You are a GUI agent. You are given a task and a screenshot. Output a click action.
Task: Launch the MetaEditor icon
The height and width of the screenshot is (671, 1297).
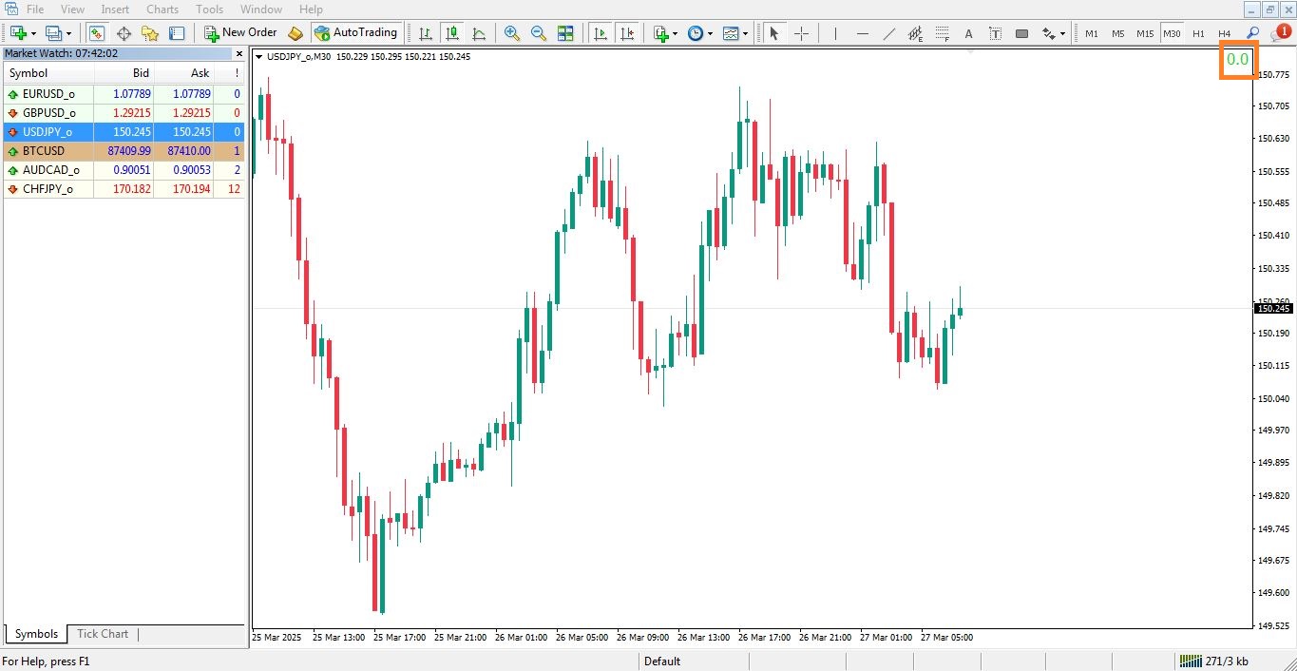click(x=296, y=33)
